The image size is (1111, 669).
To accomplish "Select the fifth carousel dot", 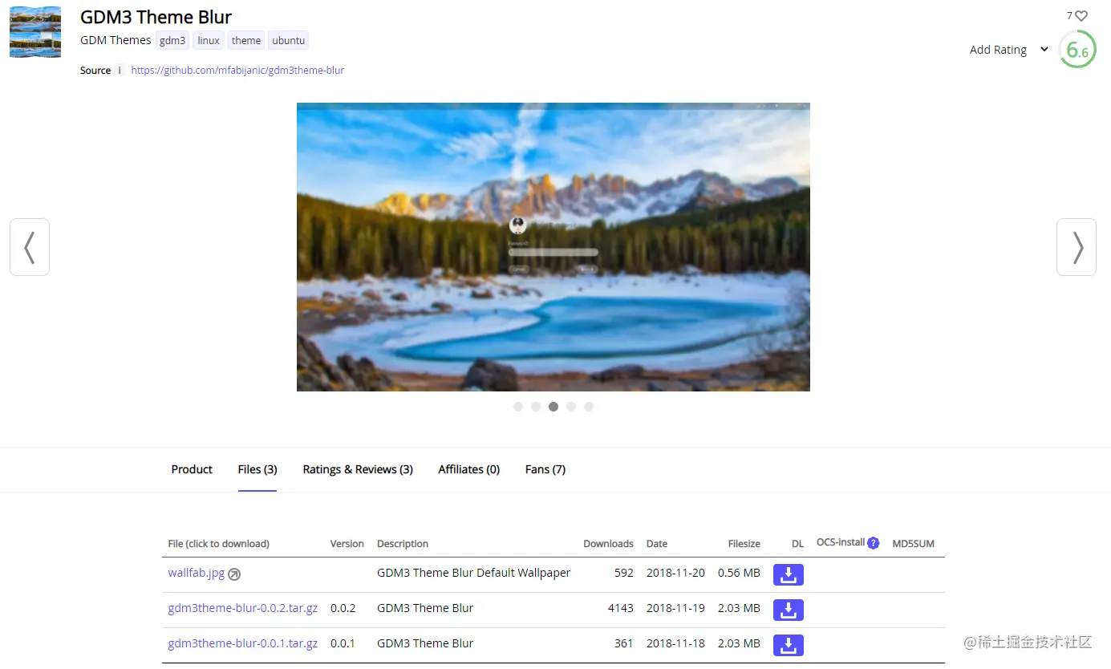I will (589, 407).
